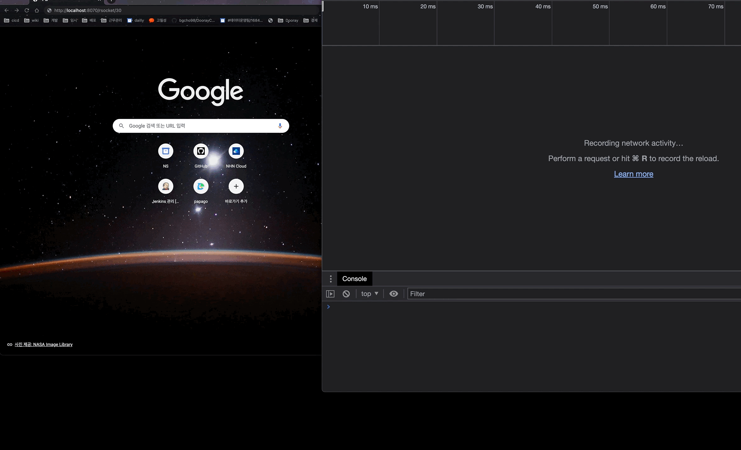Image resolution: width=741 pixels, height=450 pixels.
Task: Go to the browser home page icon
Action: (37, 10)
